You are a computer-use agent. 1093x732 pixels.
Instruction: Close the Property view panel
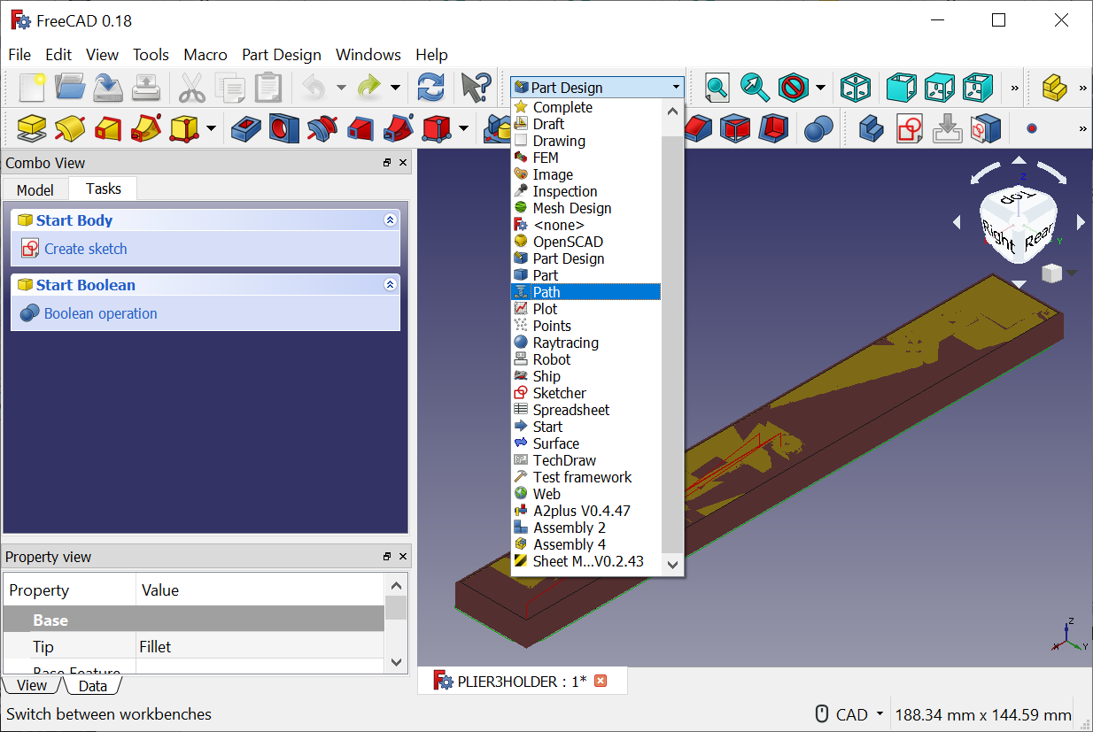point(403,557)
